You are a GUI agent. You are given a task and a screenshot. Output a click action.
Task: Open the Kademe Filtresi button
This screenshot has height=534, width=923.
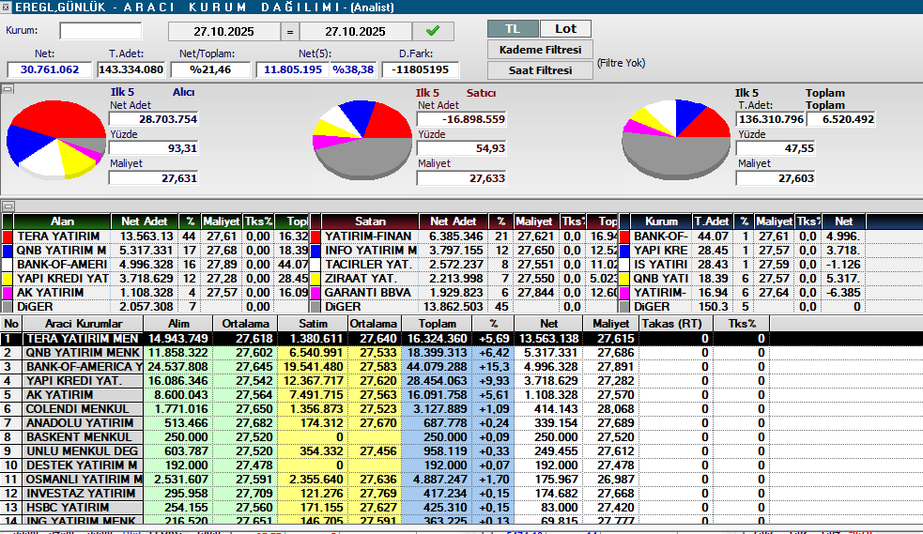coord(539,50)
